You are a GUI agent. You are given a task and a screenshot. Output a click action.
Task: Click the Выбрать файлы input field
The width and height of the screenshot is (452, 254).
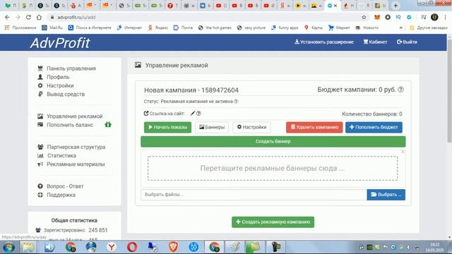(x=254, y=195)
